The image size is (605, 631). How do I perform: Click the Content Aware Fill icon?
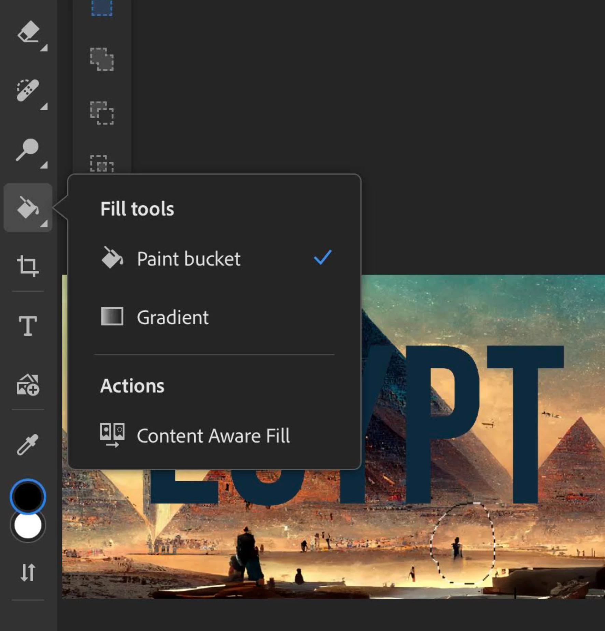112,435
